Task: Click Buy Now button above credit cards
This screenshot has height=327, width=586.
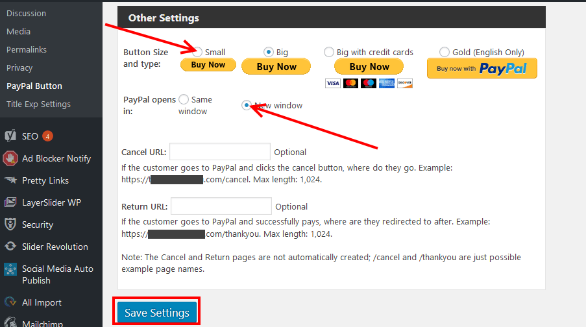Action: pyautogui.click(x=369, y=67)
